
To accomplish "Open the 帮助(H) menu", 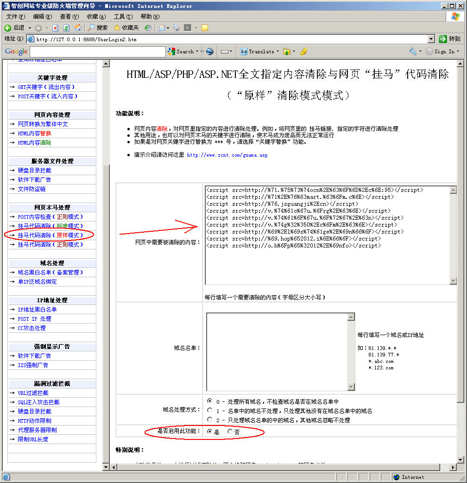I will tap(150, 17).
